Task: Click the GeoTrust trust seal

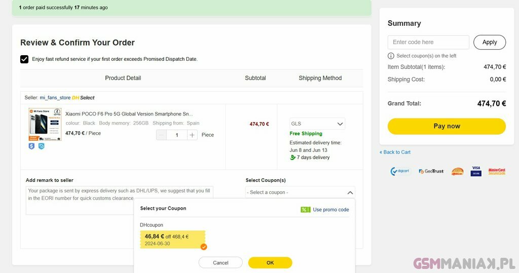Action: [x=431, y=171]
